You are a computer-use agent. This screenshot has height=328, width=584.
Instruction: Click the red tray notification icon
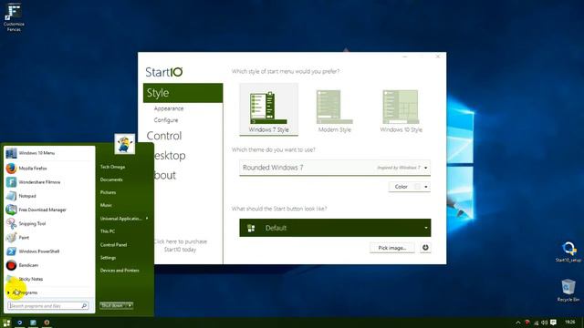[x=527, y=323]
